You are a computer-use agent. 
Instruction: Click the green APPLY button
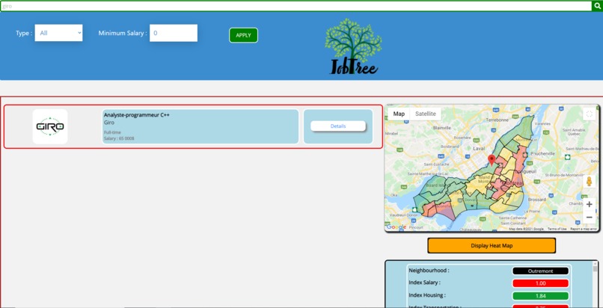[x=243, y=35]
